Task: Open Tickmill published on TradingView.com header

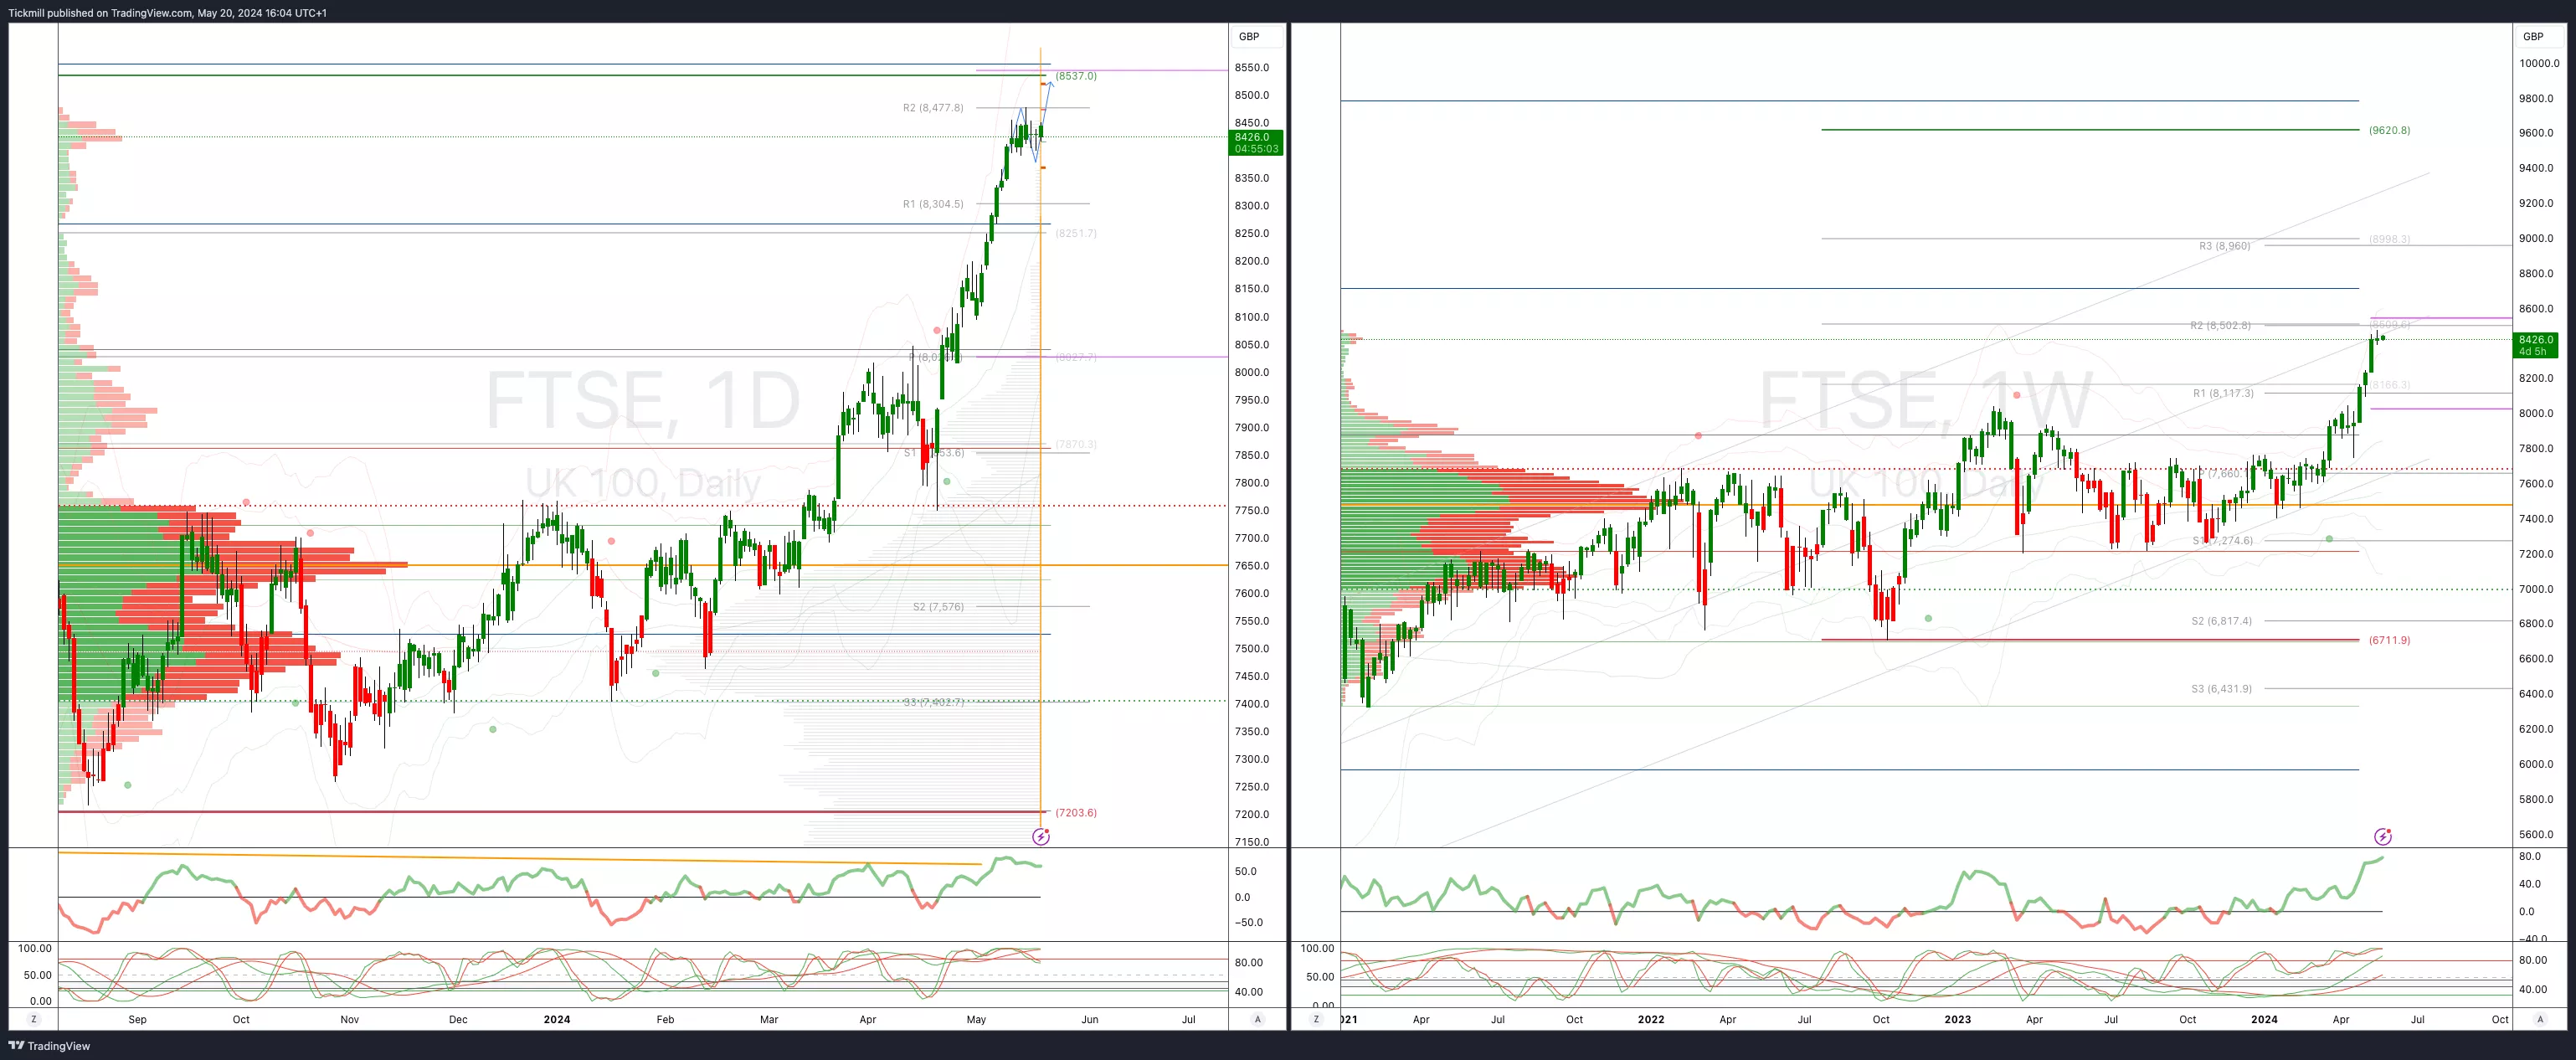Action: [167, 13]
